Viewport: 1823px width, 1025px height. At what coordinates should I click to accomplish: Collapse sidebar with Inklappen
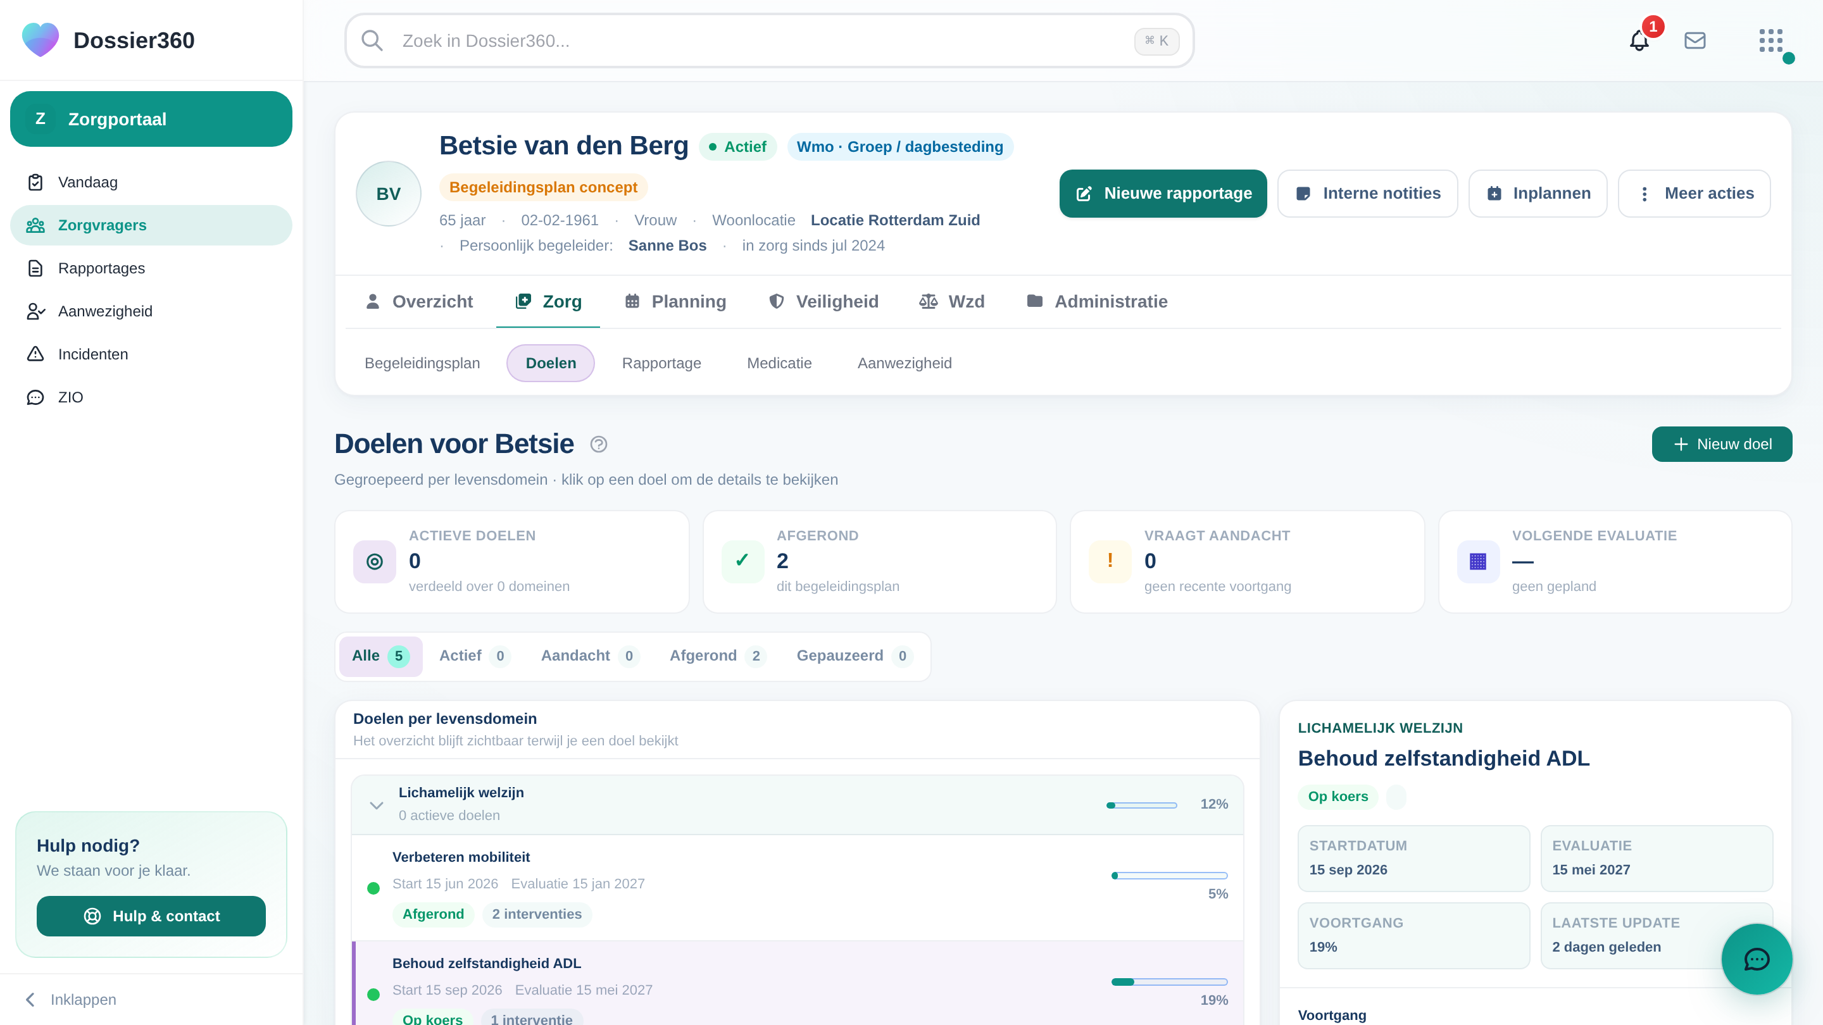[x=71, y=1000]
